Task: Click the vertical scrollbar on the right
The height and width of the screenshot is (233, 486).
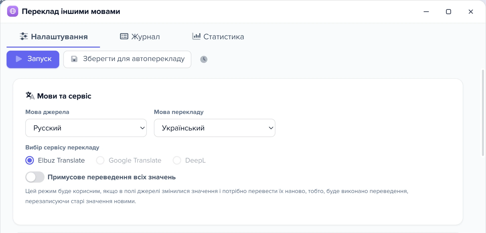Action: (x=483, y=113)
